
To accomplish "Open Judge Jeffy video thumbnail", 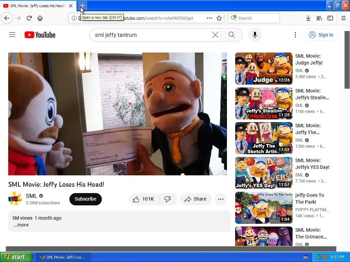I will 264,69.
